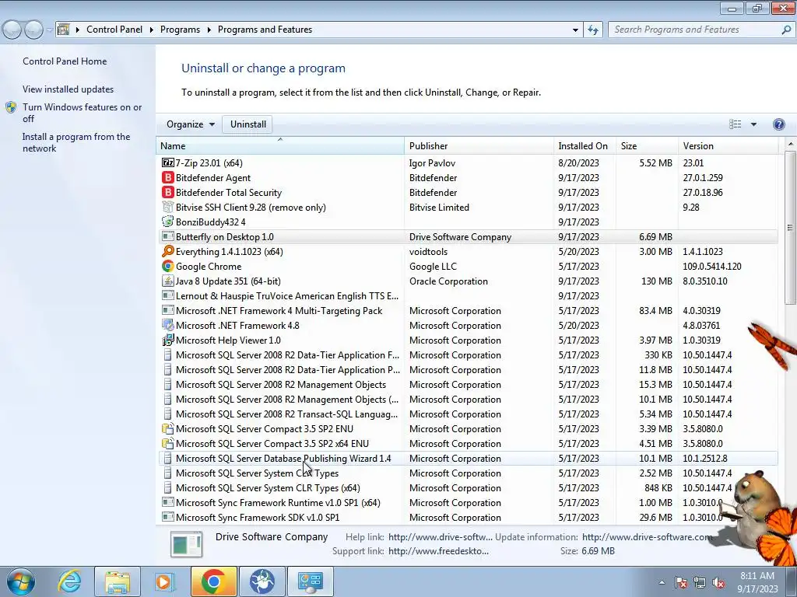797x597 pixels.
Task: Click the network tray icon
Action: pyautogui.click(x=700, y=583)
